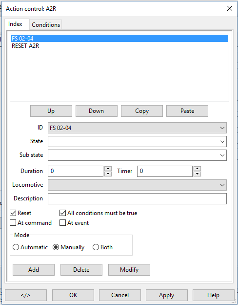The width and height of the screenshot is (238, 305).
Task: Open the Locomotive dropdown
Action: (x=137, y=185)
